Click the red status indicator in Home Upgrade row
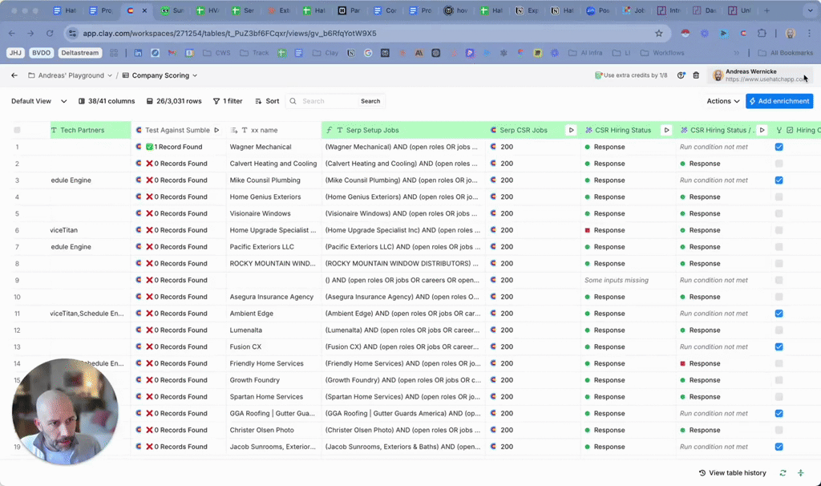Viewport: 821px width, 486px height. (x=588, y=230)
